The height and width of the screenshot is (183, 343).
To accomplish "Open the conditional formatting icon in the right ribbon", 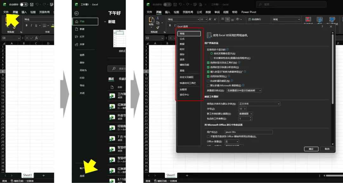I will [x=308, y=19].
